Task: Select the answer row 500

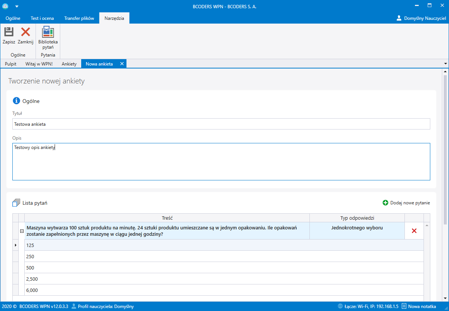Action: 224,268
